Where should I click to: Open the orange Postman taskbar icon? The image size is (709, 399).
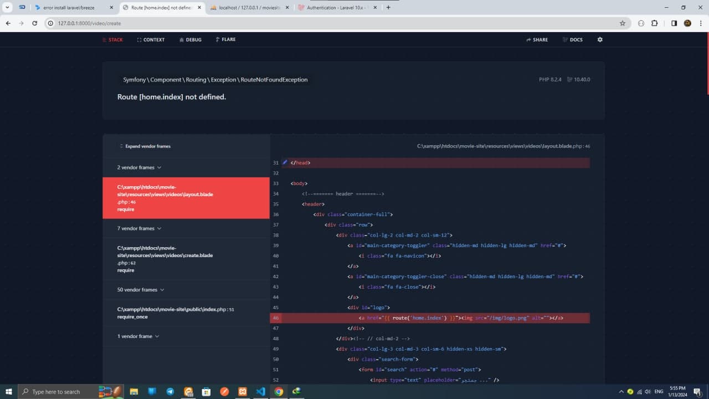[x=224, y=392]
